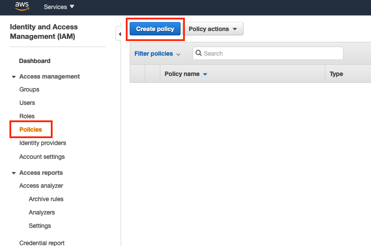Click the AWS logo
The height and width of the screenshot is (246, 371).
22,6
